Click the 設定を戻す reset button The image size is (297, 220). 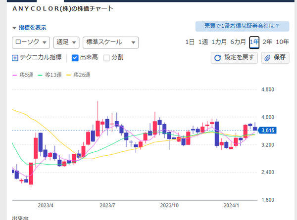click(234, 58)
